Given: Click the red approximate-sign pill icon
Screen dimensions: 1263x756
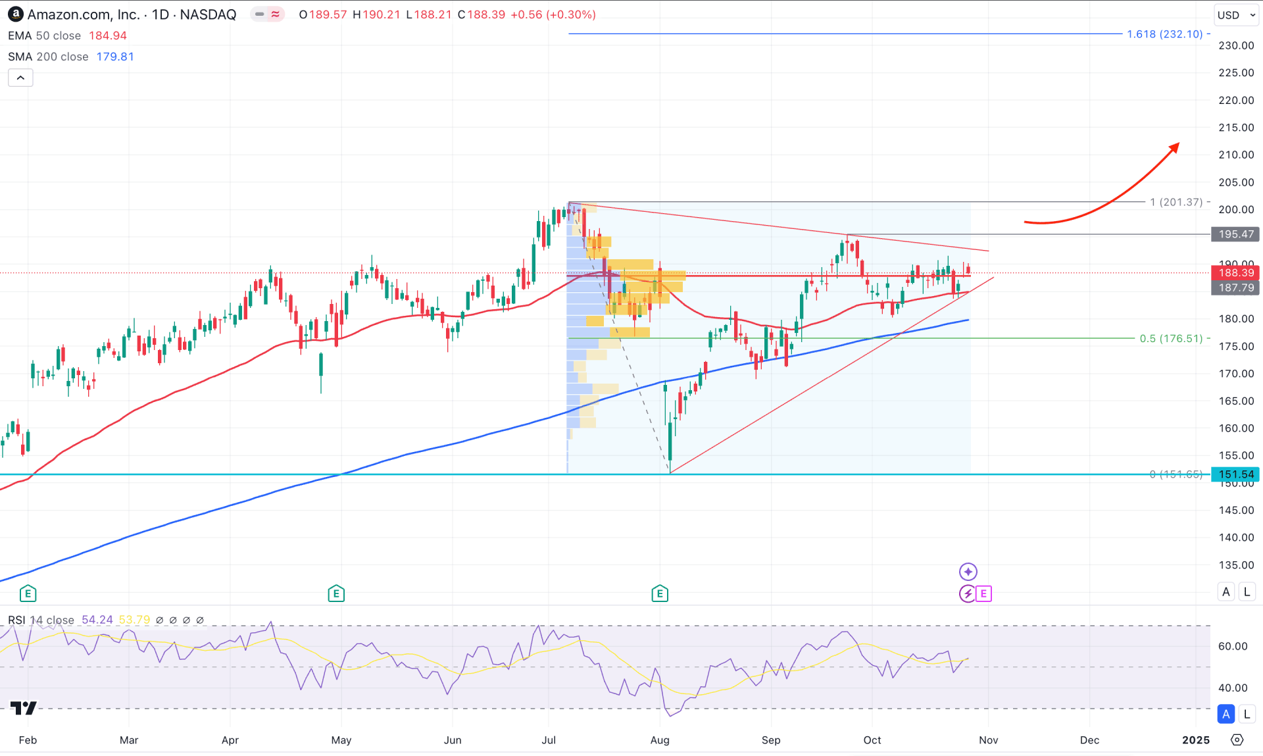Looking at the screenshot, I should click(x=276, y=14).
